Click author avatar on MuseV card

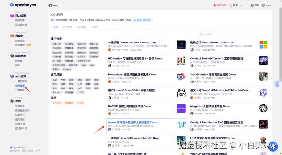pos(110,130)
